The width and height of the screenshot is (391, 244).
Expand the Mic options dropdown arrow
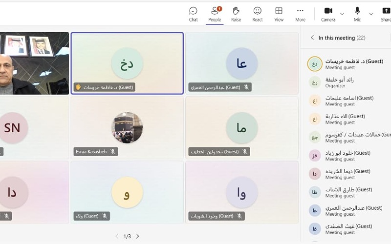371,14
